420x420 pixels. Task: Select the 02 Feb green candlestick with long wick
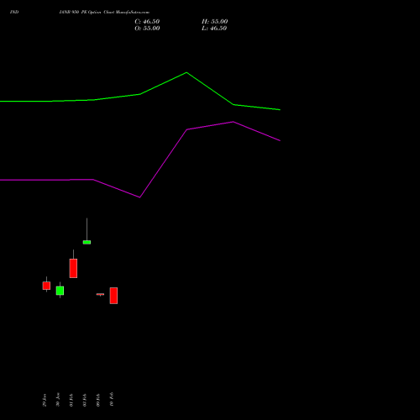coord(87,242)
